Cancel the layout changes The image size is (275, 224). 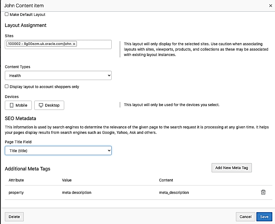pos(245,217)
